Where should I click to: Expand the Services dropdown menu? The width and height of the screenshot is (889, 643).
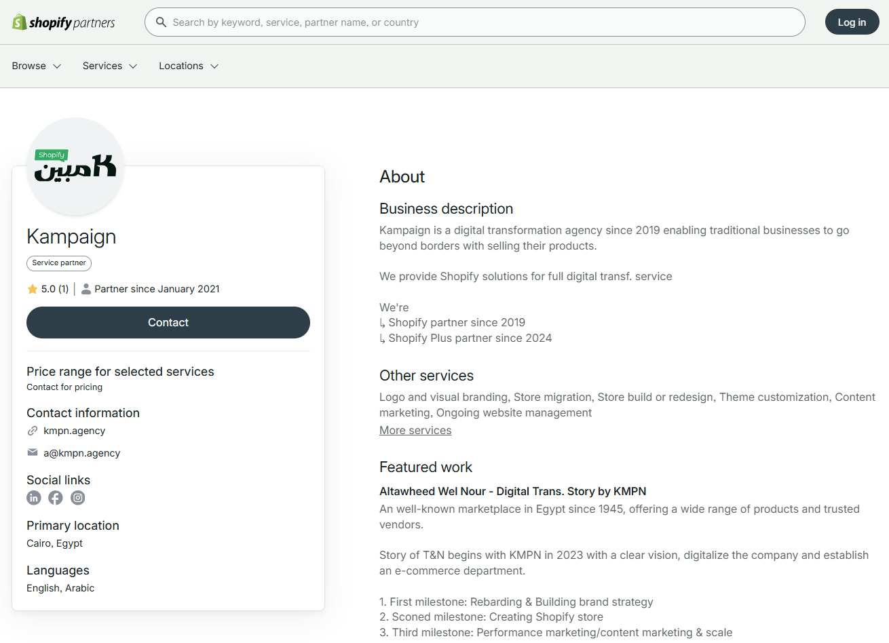pyautogui.click(x=110, y=66)
